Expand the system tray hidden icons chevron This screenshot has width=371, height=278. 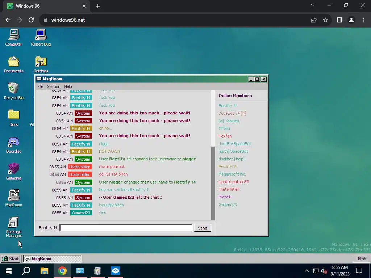pos(307,271)
